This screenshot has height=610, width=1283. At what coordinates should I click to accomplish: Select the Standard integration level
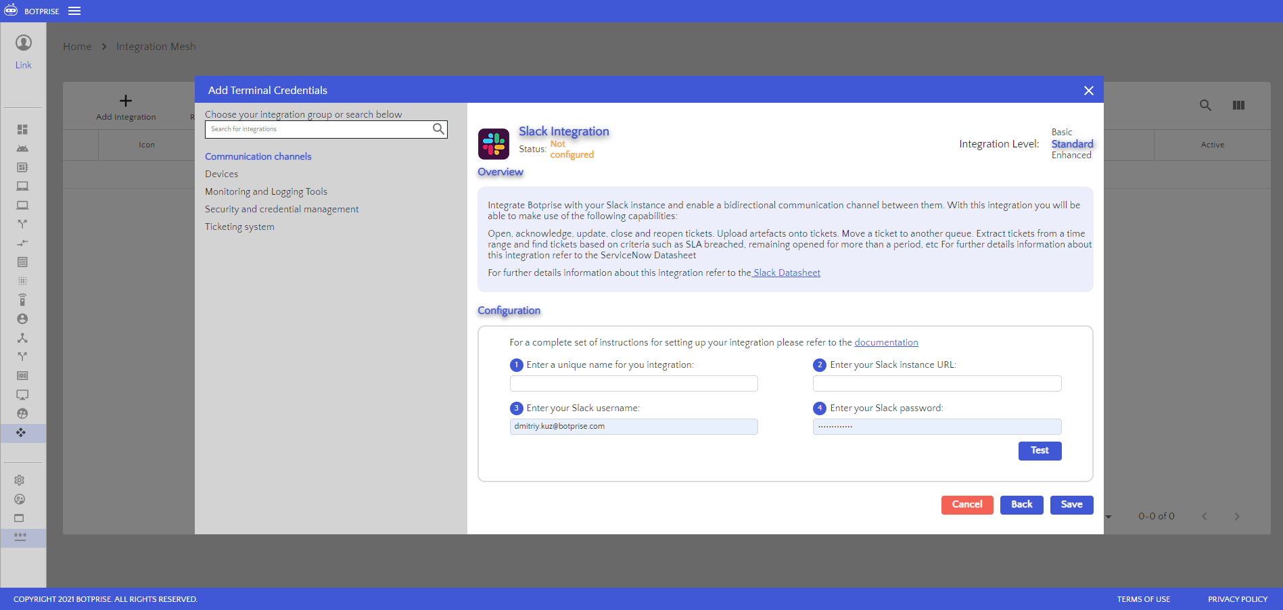coord(1072,144)
